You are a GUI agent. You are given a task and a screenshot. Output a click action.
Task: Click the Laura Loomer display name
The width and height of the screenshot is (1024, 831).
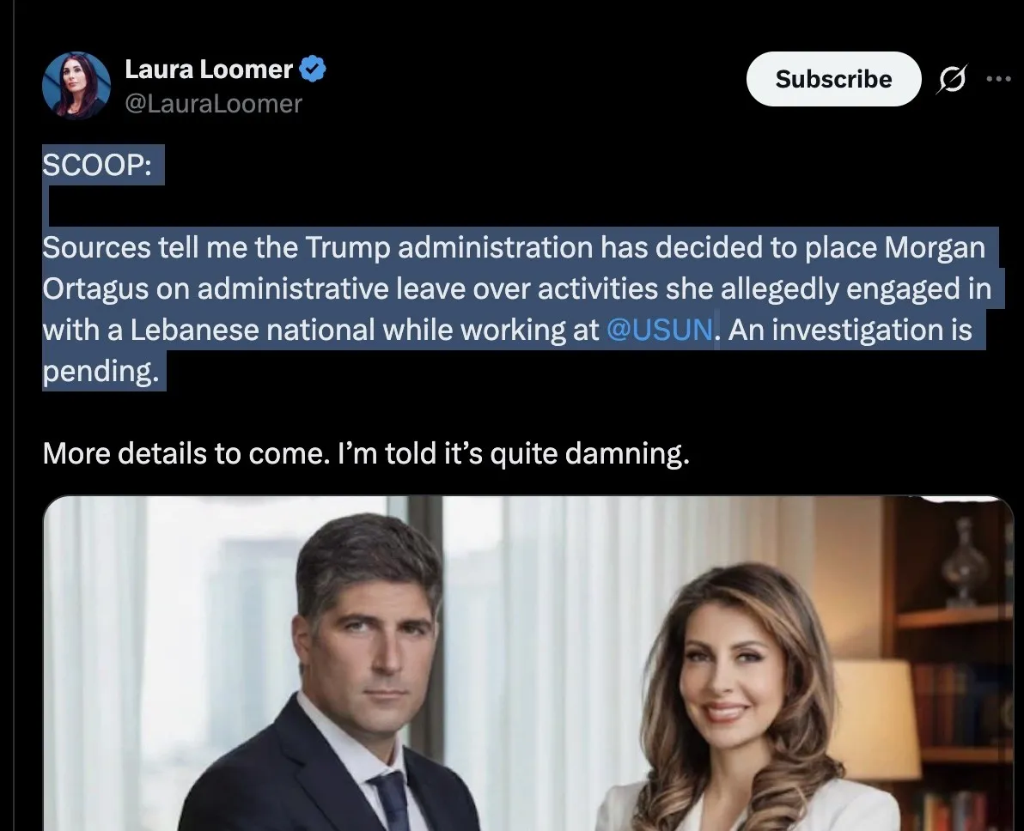click(209, 70)
